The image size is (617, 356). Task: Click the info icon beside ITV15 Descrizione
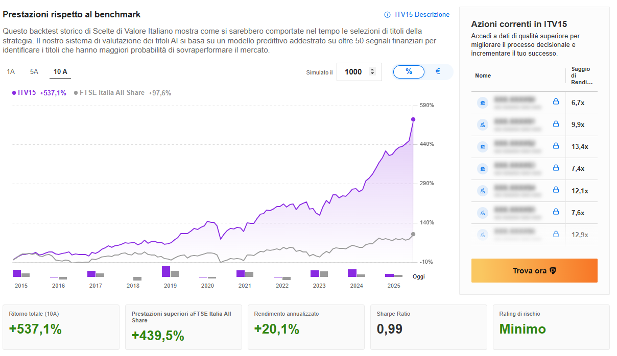pyautogui.click(x=387, y=15)
